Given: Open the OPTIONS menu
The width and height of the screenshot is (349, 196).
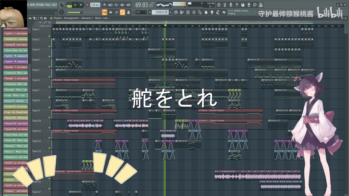Looking at the screenshot, I should tap(40, 5).
